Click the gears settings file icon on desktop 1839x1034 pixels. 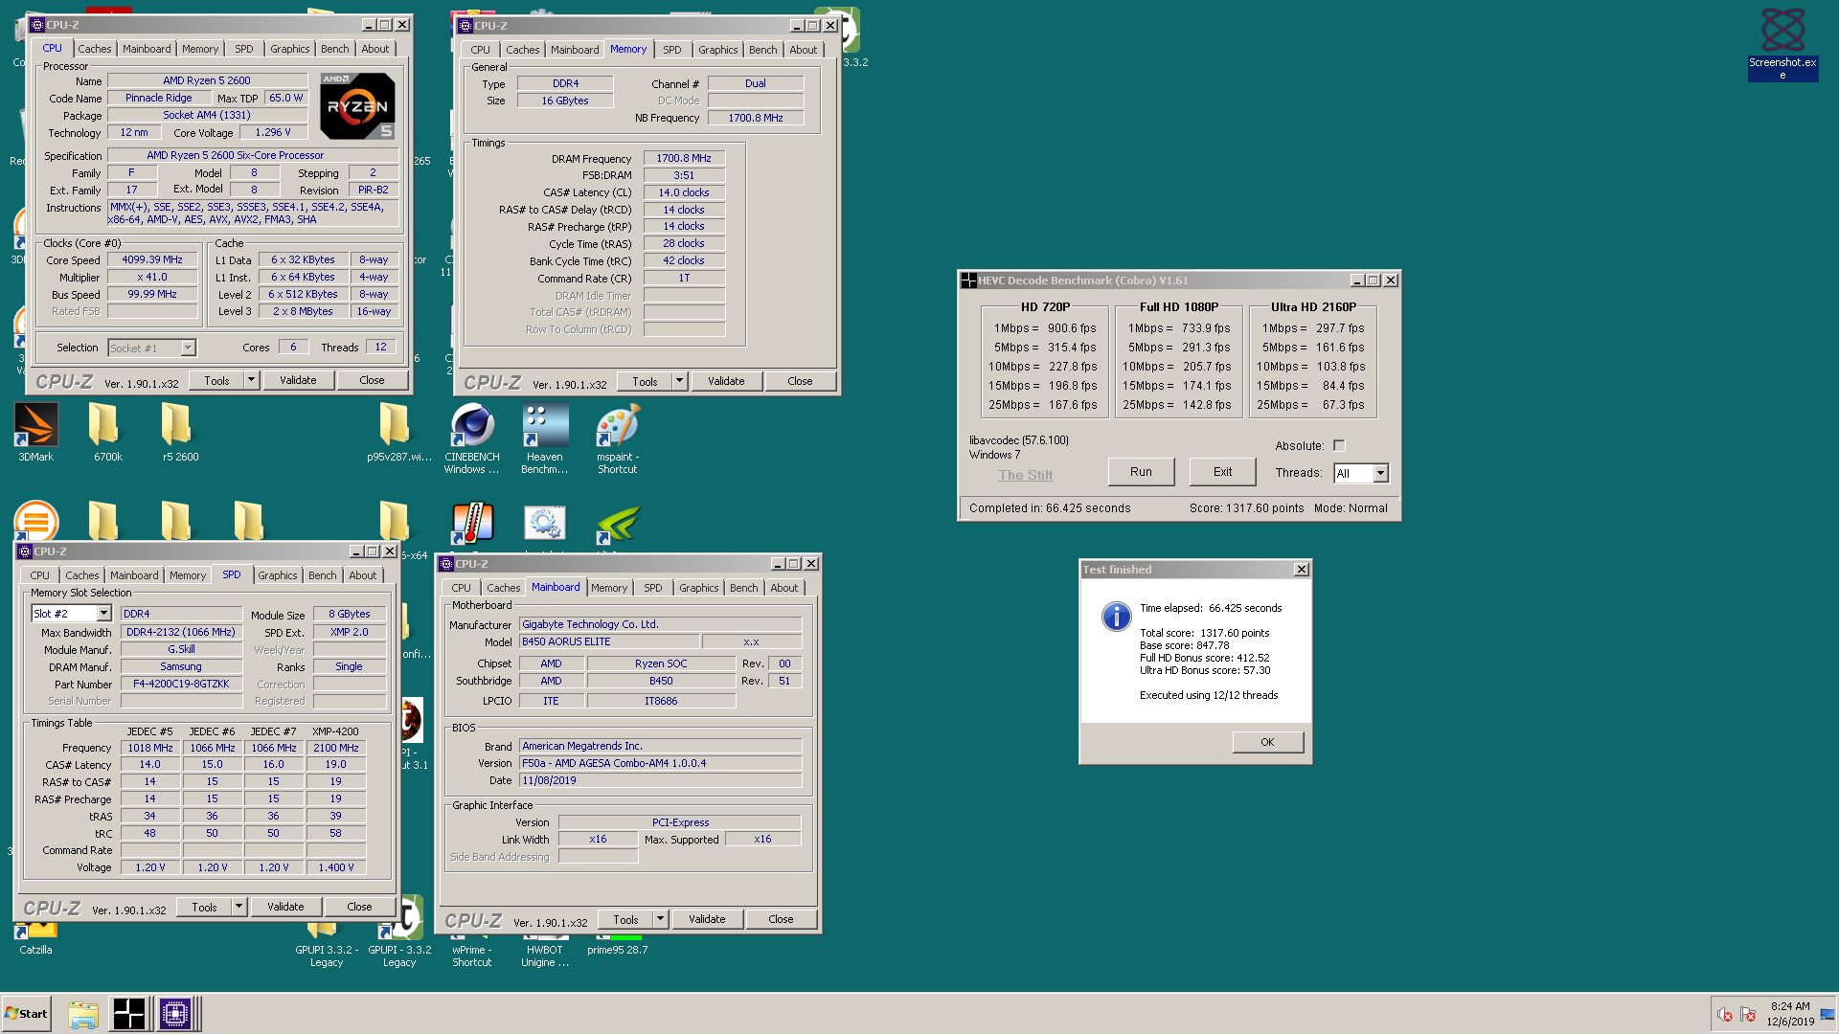544,524
